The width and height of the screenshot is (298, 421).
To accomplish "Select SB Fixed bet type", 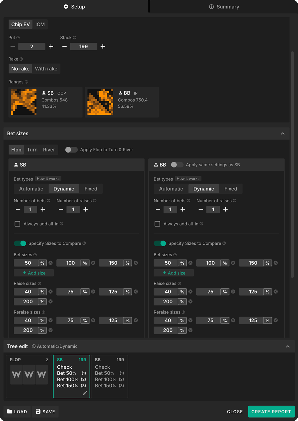I will pyautogui.click(x=91, y=189).
